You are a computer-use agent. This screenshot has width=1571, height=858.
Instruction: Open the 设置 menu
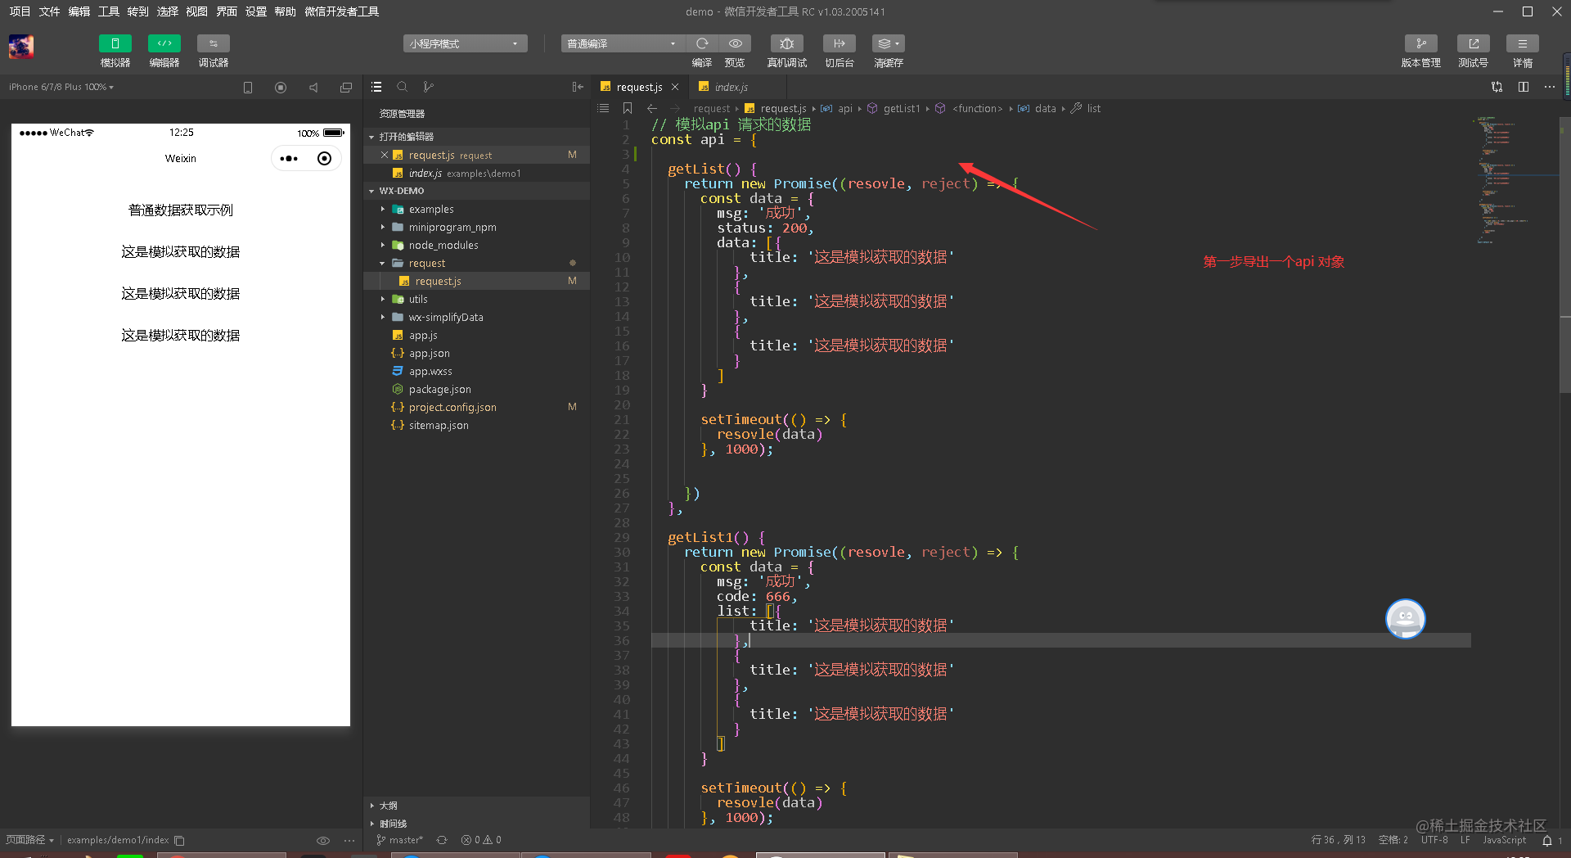coord(256,11)
